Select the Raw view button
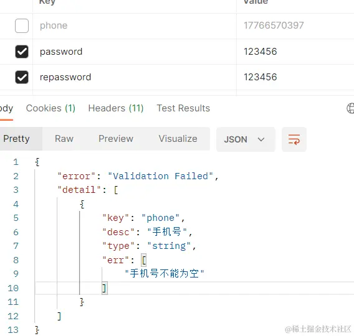The width and height of the screenshot is (354, 336). click(64, 139)
